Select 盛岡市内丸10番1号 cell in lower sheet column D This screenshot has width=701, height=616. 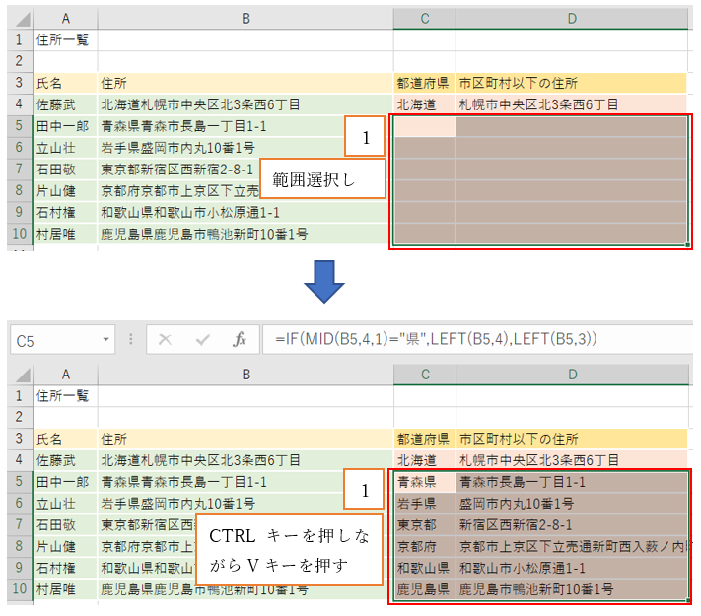pyautogui.click(x=570, y=504)
